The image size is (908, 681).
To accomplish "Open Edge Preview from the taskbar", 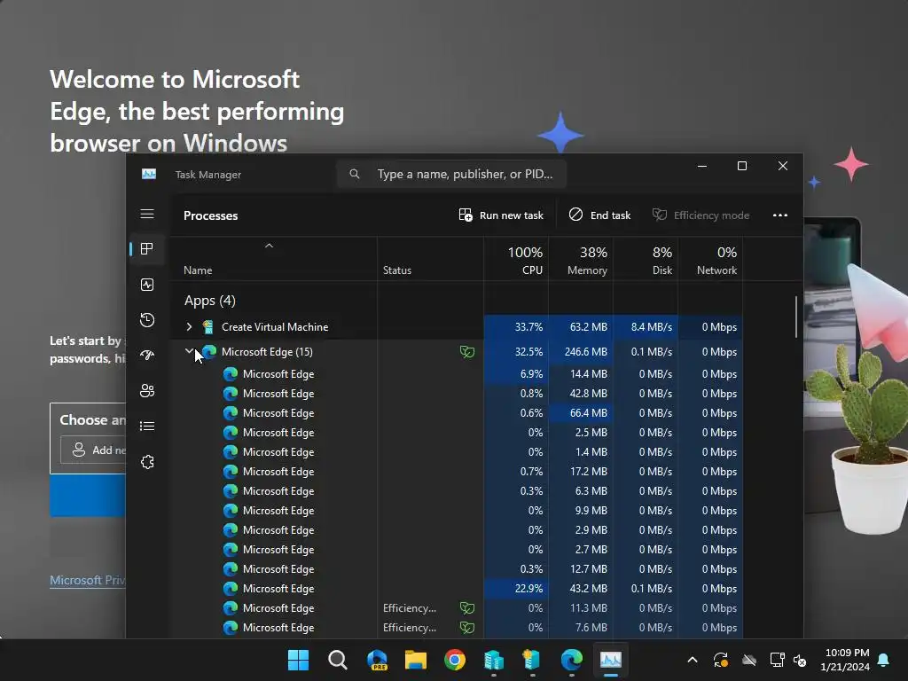I will coord(377,660).
